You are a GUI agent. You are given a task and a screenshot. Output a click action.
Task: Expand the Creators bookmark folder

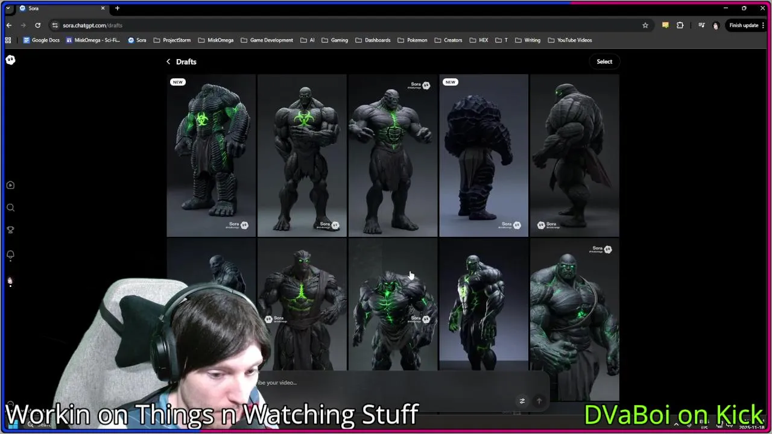[x=448, y=40]
